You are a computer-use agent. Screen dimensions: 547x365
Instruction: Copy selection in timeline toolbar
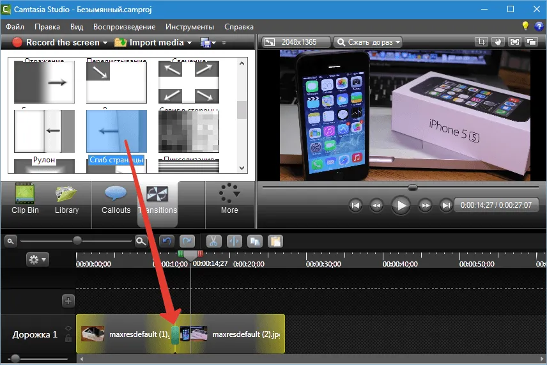pos(255,241)
